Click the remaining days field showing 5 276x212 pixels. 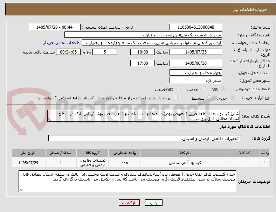105,52
